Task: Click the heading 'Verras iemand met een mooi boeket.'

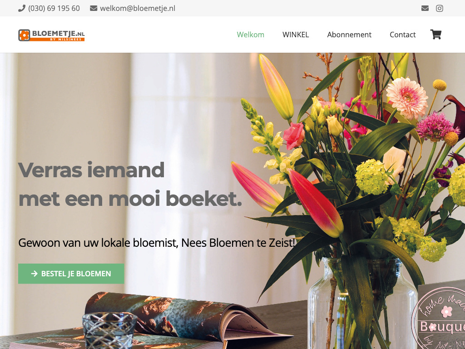Action: (x=130, y=184)
